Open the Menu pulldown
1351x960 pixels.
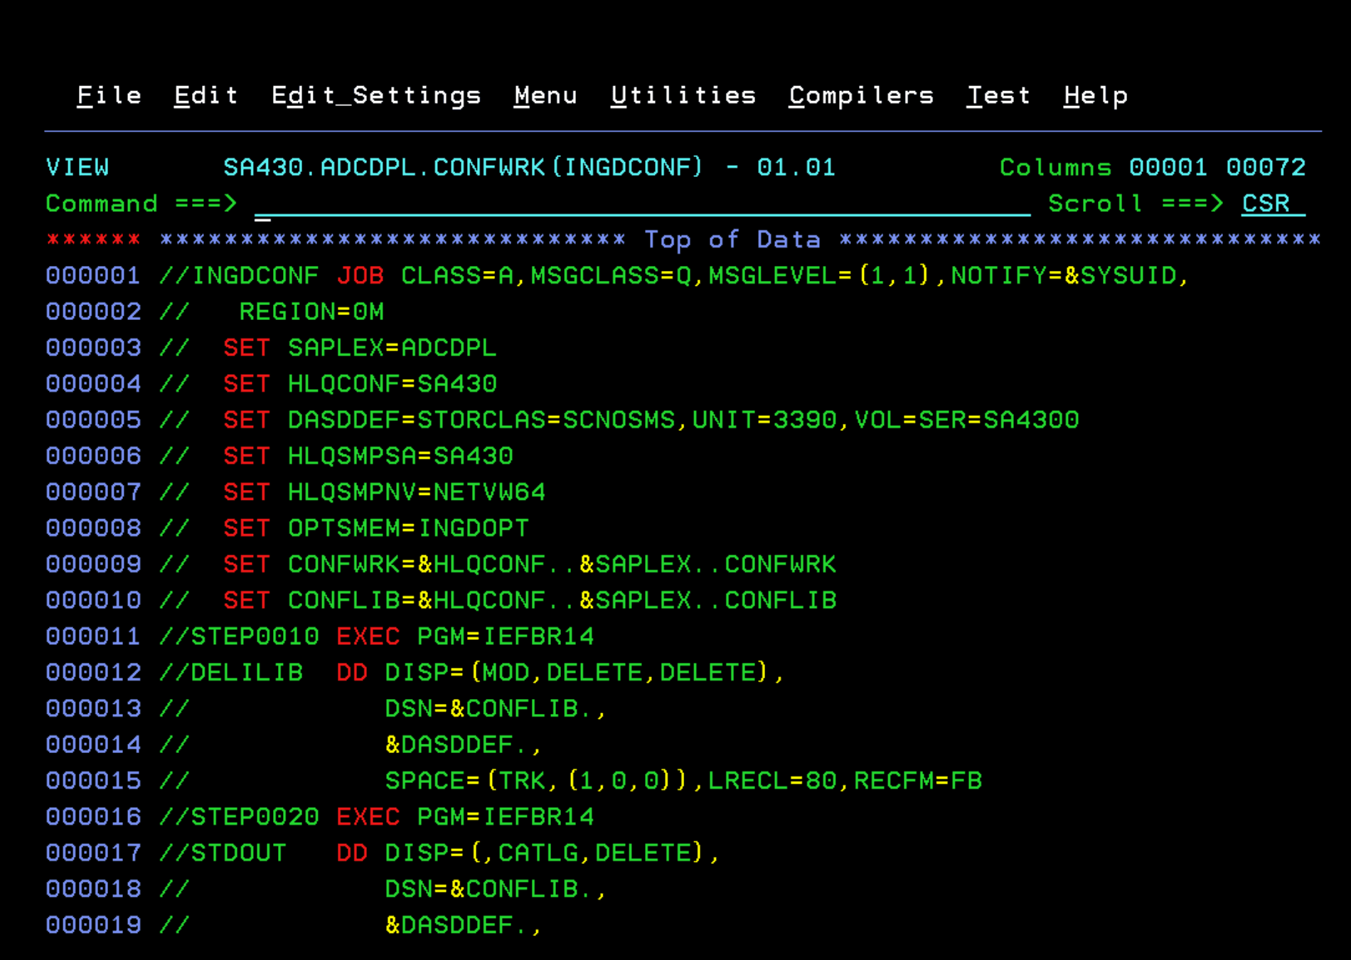(545, 95)
